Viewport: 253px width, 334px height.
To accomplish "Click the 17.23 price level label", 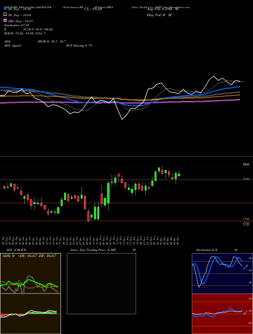I will tap(246, 219).
